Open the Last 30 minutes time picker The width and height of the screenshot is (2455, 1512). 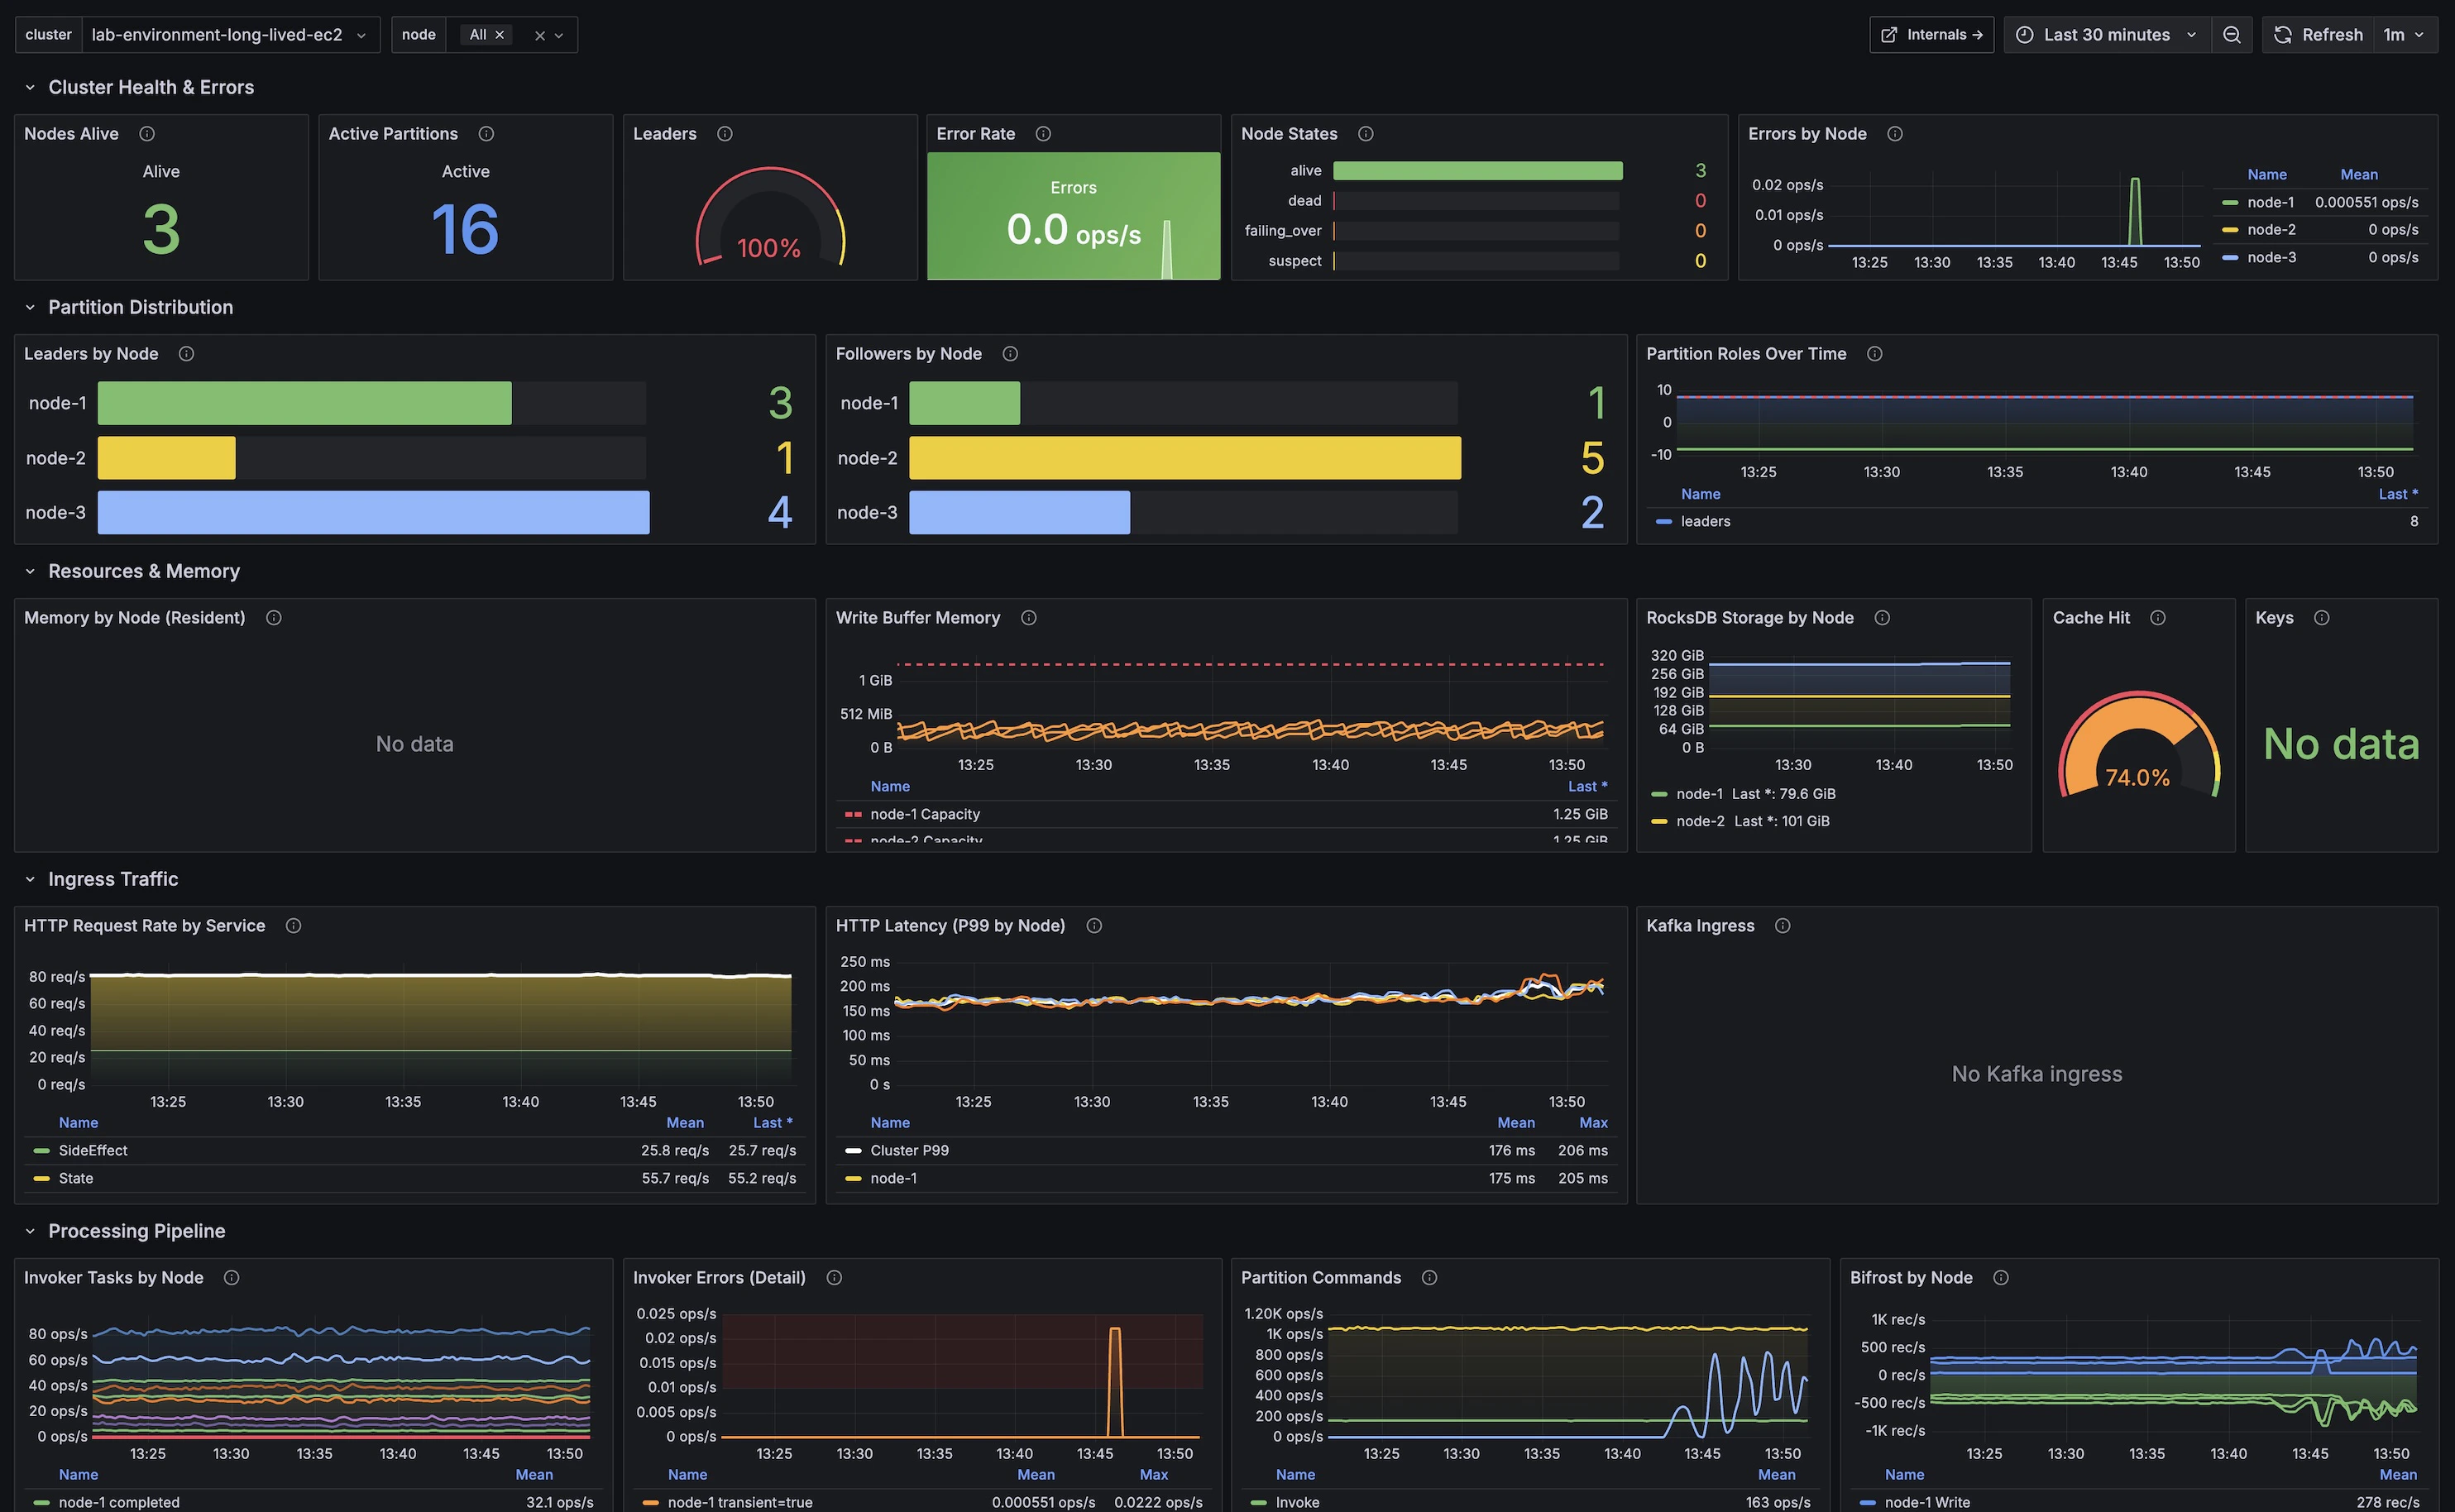[x=2106, y=35]
